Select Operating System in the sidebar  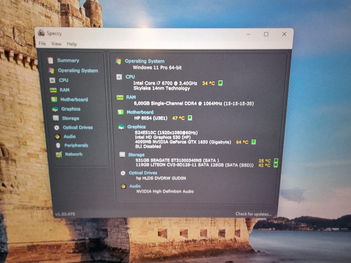click(78, 70)
